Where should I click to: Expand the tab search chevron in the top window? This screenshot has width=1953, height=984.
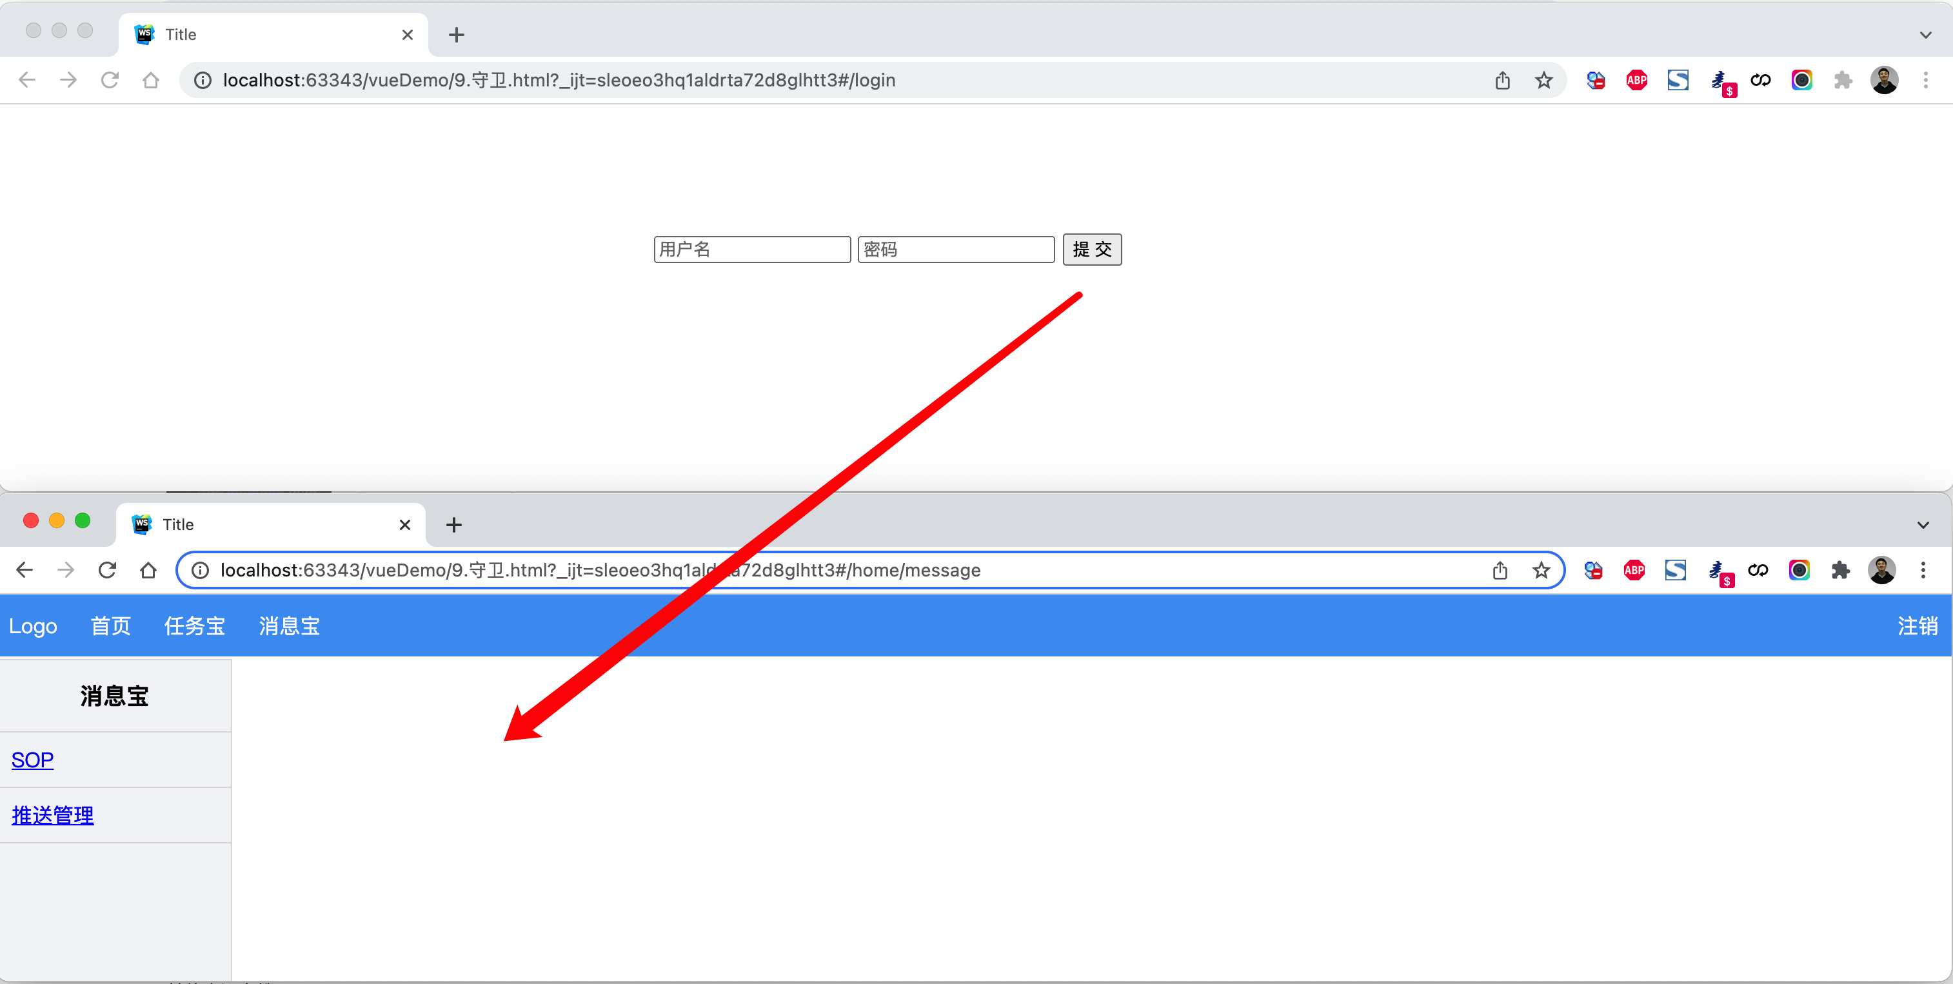pyautogui.click(x=1925, y=35)
